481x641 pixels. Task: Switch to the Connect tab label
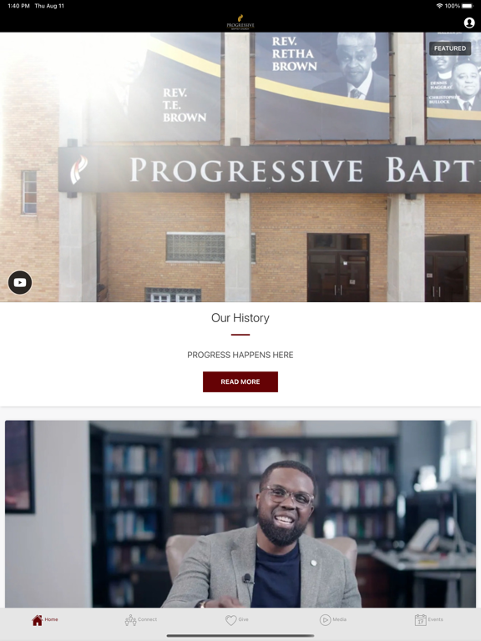coord(147,619)
